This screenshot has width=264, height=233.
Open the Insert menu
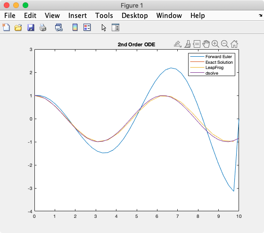[x=77, y=16]
